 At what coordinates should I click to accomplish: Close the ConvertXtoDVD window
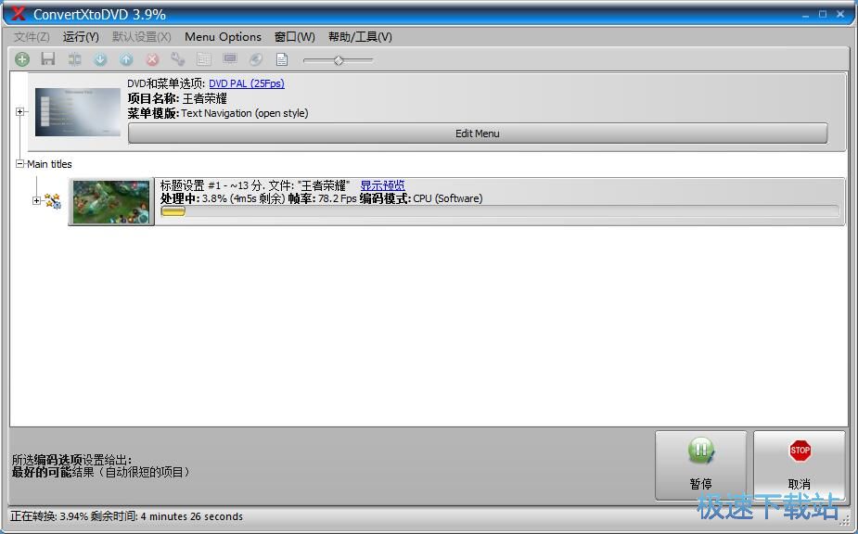[x=840, y=14]
